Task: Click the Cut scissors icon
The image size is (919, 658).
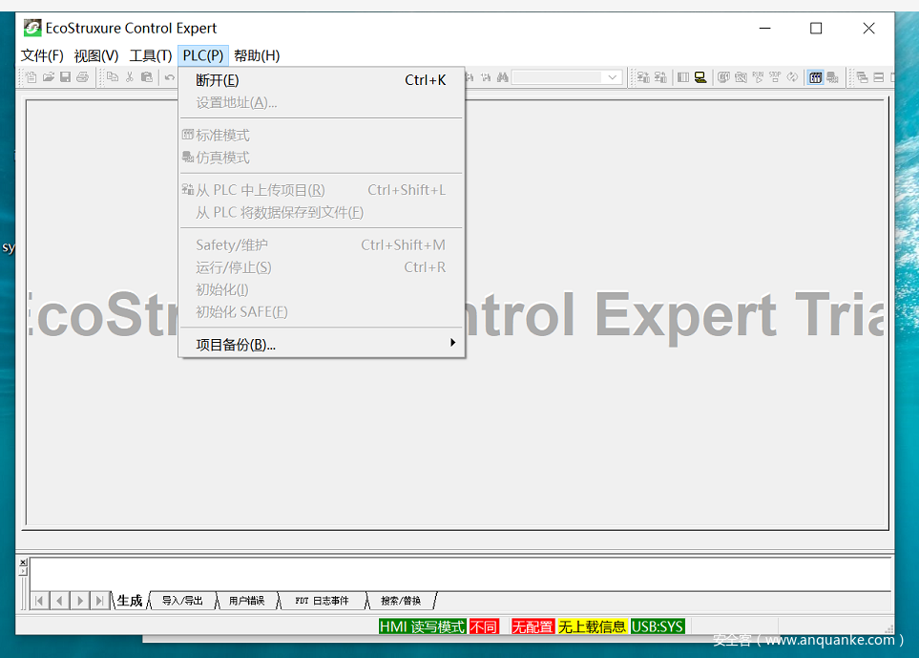Action: point(130,76)
